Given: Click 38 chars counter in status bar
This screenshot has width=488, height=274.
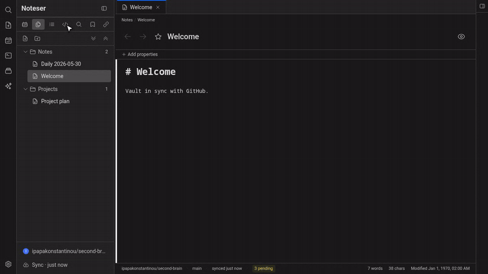Looking at the screenshot, I should coord(396,269).
